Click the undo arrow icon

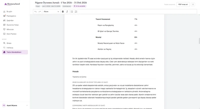click(x=35, y=11)
